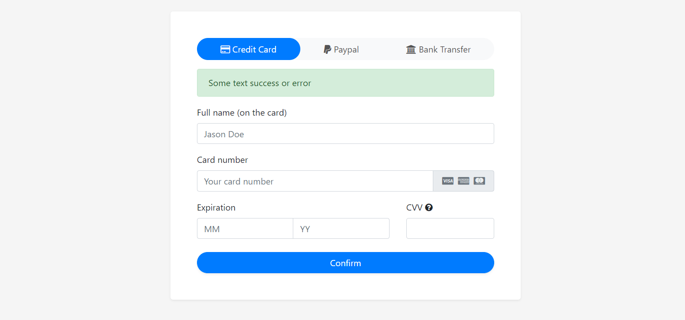Click the Card number label
This screenshot has height=320, width=685.
[x=222, y=160]
